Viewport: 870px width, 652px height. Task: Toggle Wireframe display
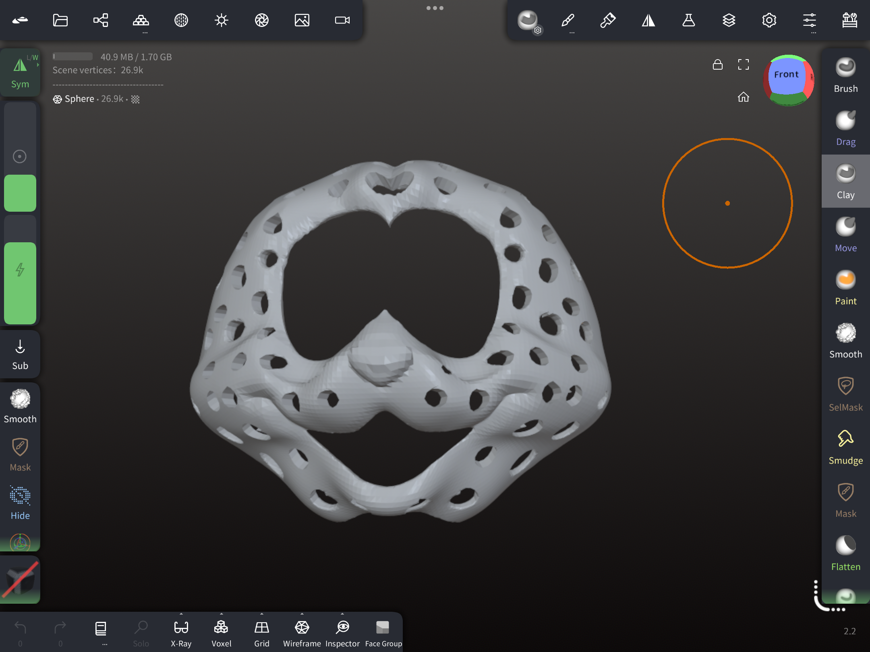[302, 633]
